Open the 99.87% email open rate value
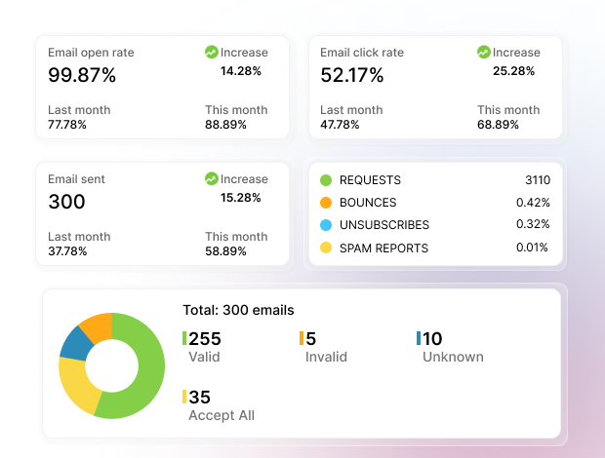The width and height of the screenshot is (605, 458). [x=82, y=75]
